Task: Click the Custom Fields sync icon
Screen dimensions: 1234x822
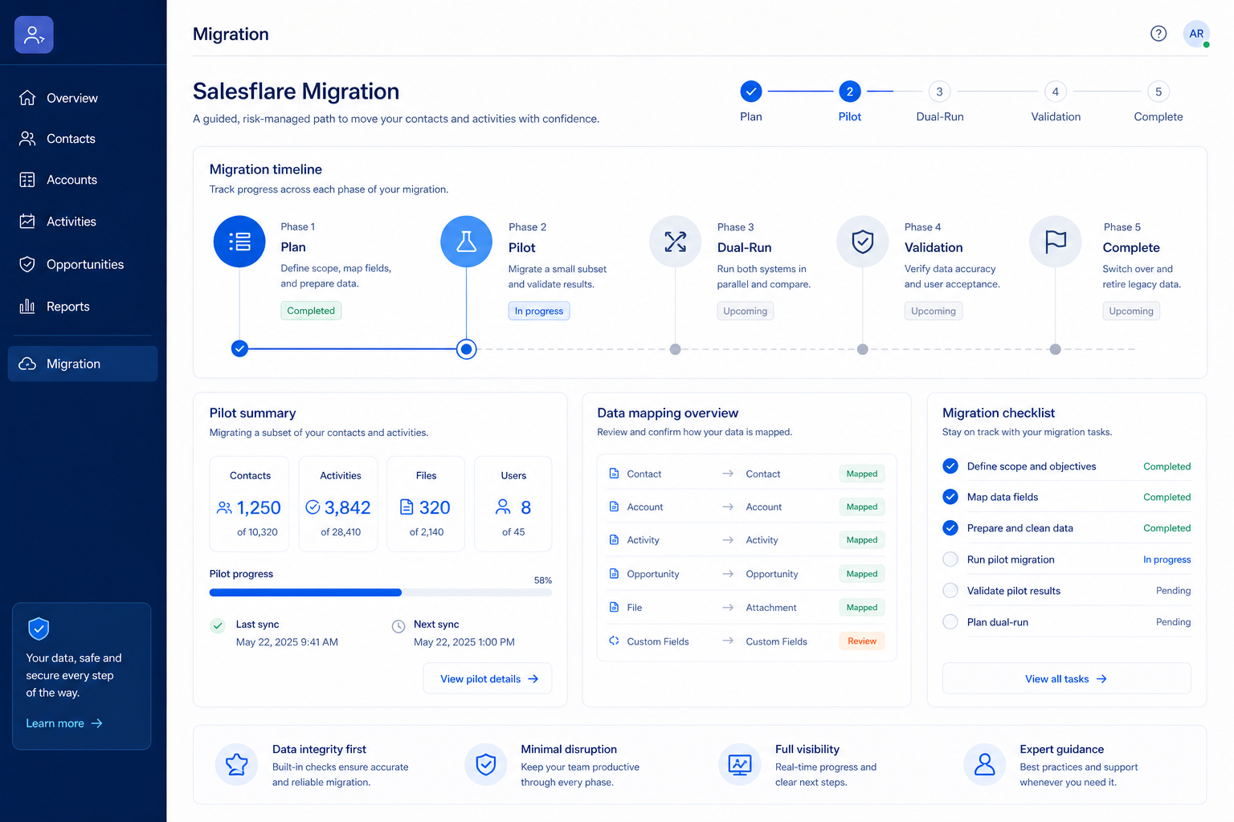Action: pos(614,641)
